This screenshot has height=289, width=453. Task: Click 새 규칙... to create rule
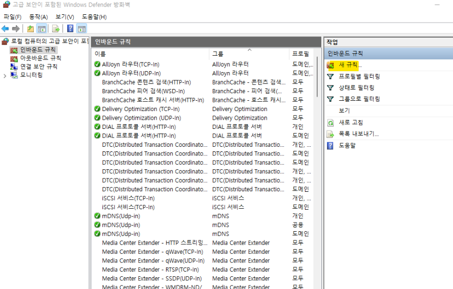(x=350, y=65)
